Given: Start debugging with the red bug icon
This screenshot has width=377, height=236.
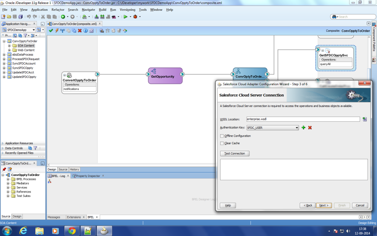Looking at the screenshot, I should click(135, 17).
